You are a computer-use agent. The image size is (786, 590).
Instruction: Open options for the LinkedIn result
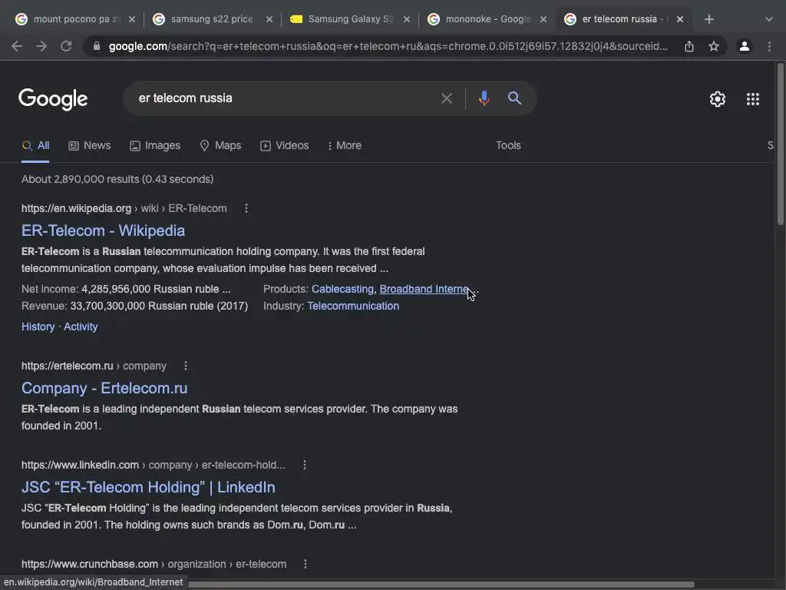pos(304,465)
